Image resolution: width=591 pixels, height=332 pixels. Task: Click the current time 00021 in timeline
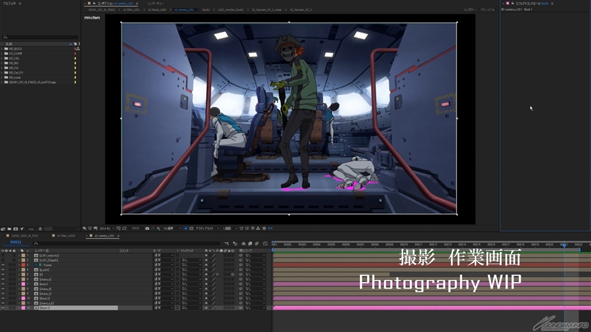pyautogui.click(x=16, y=242)
